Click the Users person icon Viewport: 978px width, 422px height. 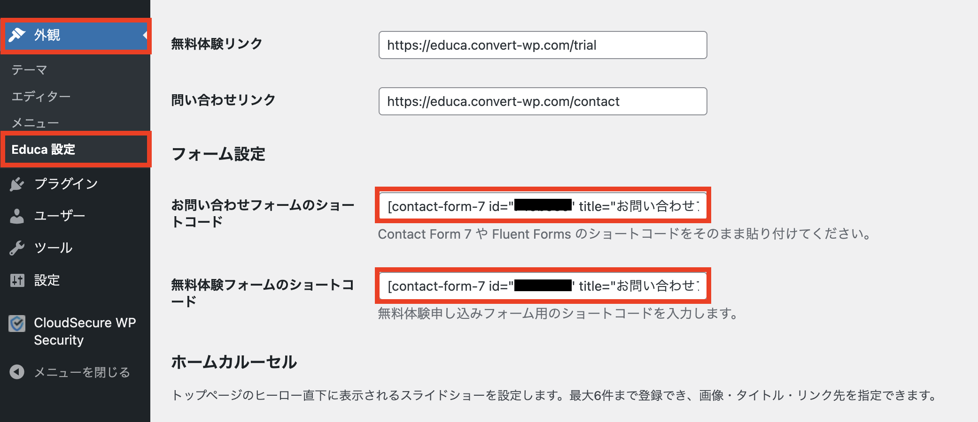(x=17, y=216)
